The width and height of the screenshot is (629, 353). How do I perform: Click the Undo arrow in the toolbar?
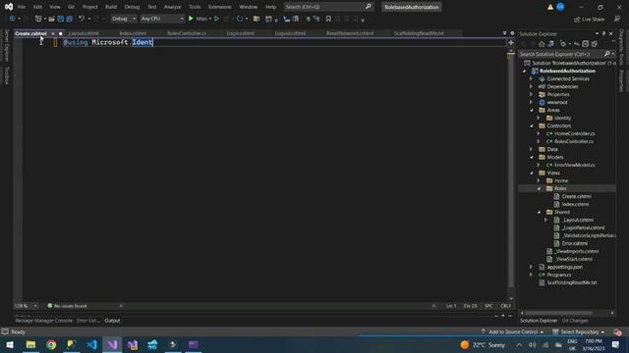pyautogui.click(x=82, y=19)
